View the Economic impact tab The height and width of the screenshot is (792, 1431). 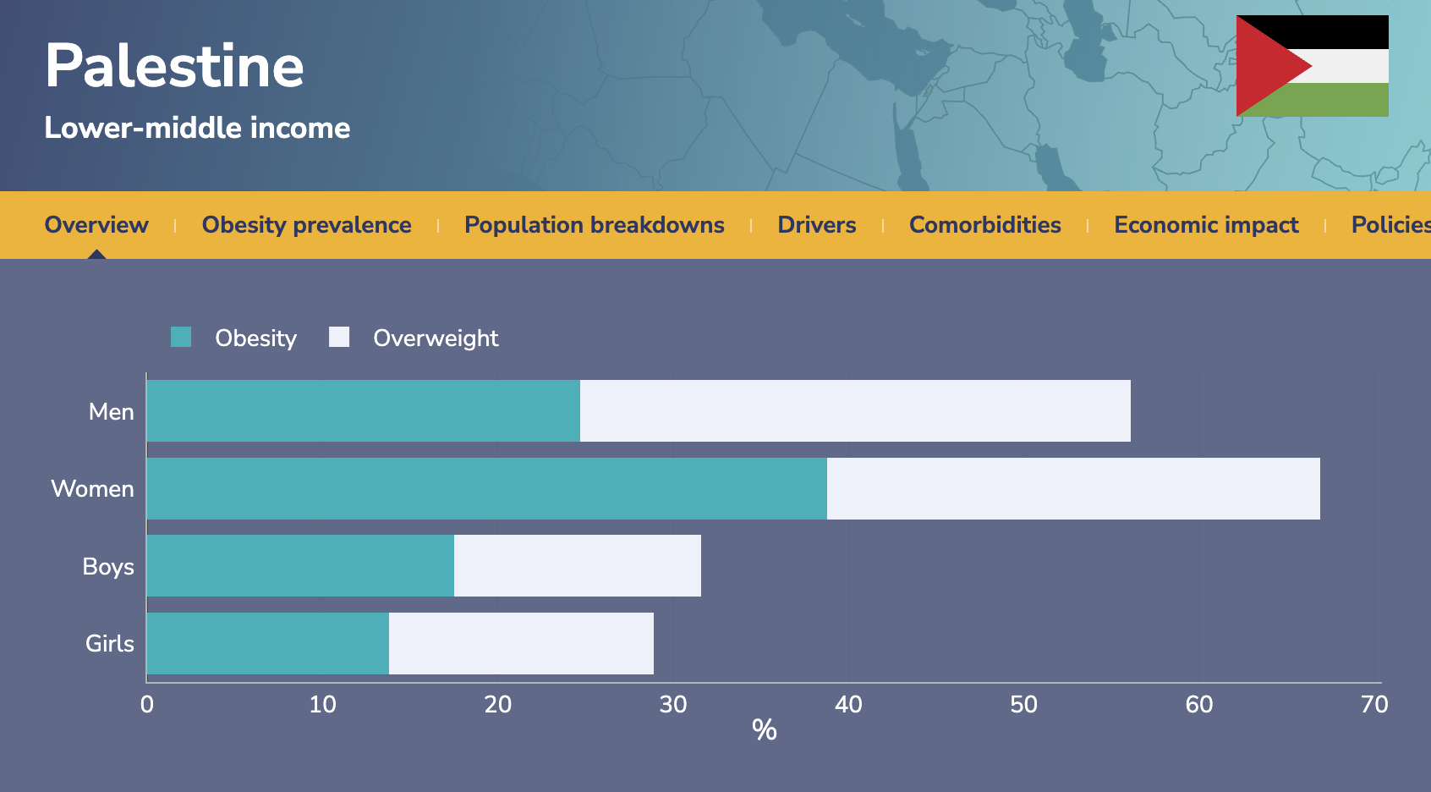click(x=1205, y=225)
